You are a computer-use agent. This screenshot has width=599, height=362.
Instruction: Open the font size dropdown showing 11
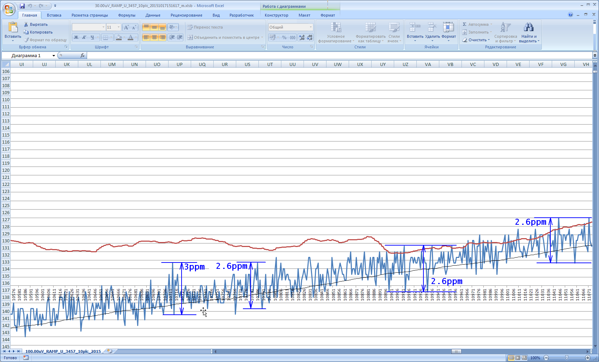tap(118, 27)
